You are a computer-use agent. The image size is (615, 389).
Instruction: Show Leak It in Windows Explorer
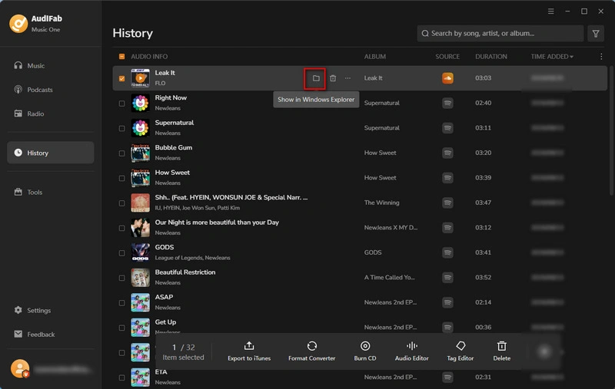click(316, 78)
